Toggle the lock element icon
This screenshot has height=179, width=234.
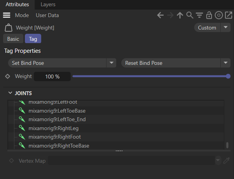[x=209, y=16]
